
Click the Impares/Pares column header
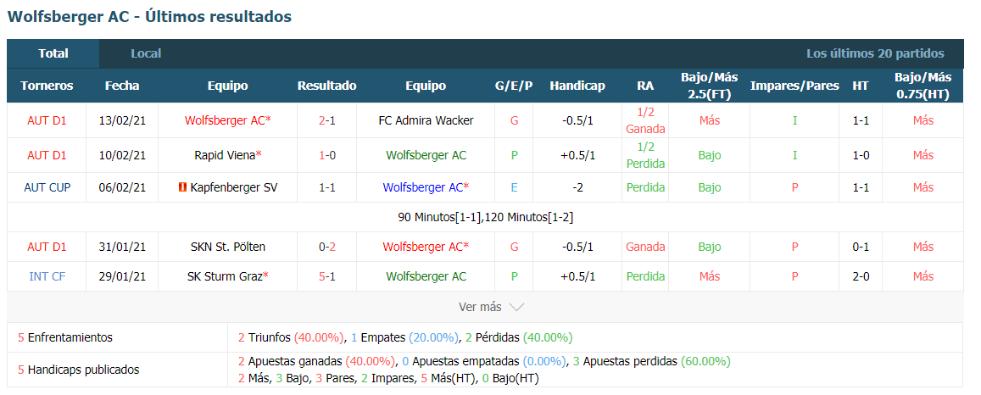click(794, 86)
